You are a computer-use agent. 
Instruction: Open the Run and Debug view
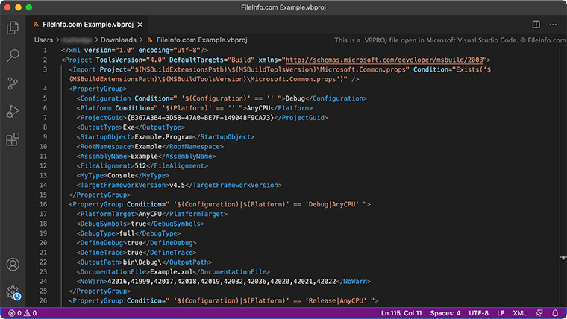click(x=13, y=111)
